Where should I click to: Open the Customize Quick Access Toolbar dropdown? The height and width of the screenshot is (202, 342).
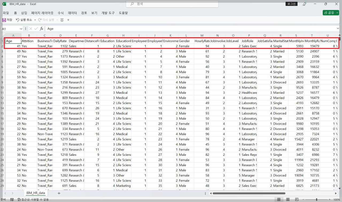[68, 20]
